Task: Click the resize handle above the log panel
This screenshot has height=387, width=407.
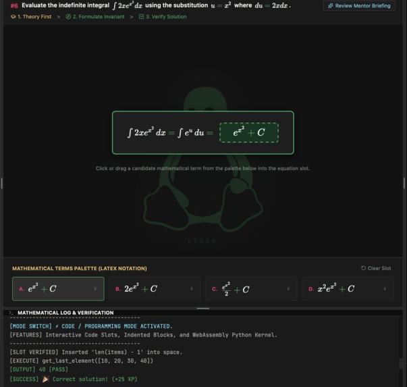Action: click(203, 309)
